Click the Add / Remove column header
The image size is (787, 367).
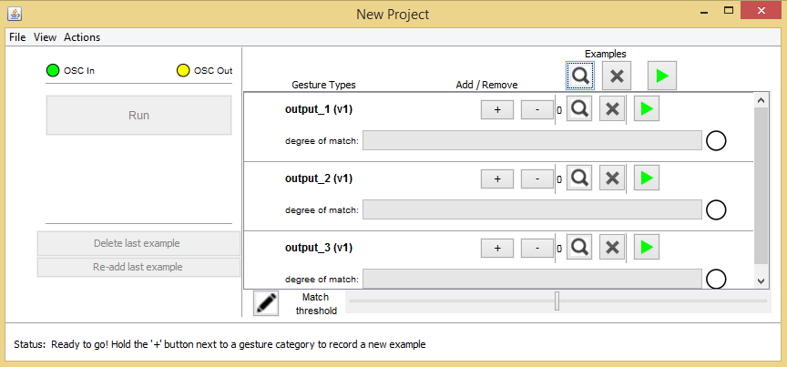[486, 85]
